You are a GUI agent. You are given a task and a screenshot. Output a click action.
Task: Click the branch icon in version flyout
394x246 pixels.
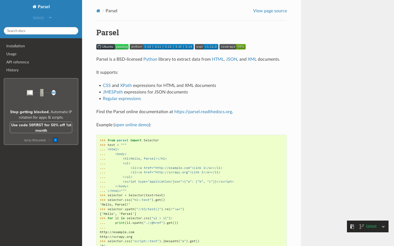361,226
